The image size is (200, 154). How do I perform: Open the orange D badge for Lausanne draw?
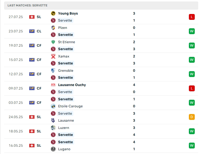192,117
